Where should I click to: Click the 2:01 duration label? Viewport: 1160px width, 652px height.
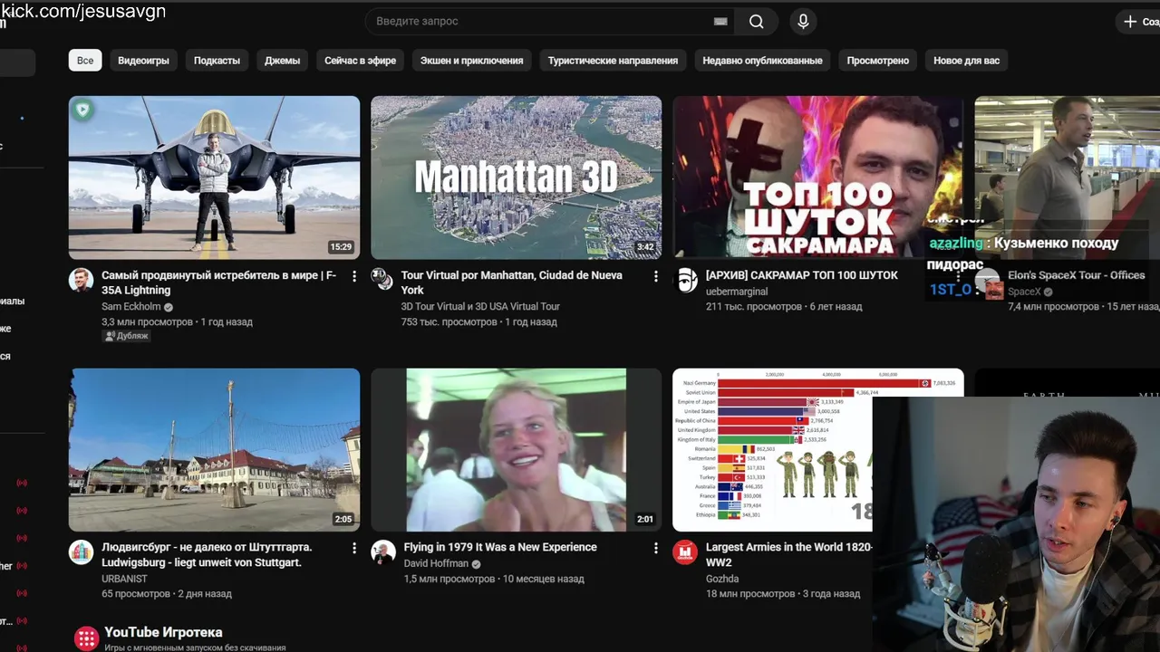(645, 519)
